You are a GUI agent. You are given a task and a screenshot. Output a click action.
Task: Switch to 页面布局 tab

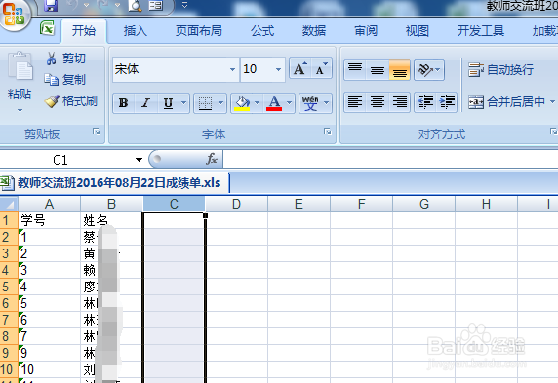pyautogui.click(x=199, y=31)
